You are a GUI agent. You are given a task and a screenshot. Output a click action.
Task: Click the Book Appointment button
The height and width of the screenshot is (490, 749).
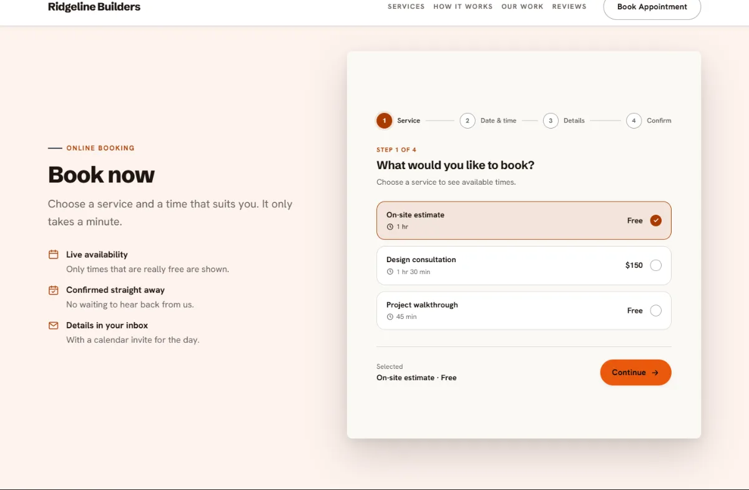652,7
